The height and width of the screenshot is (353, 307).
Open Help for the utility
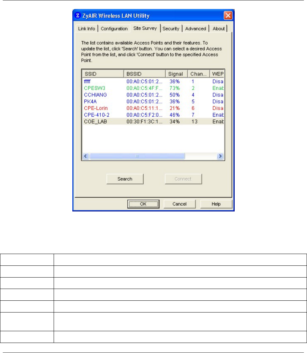216,204
